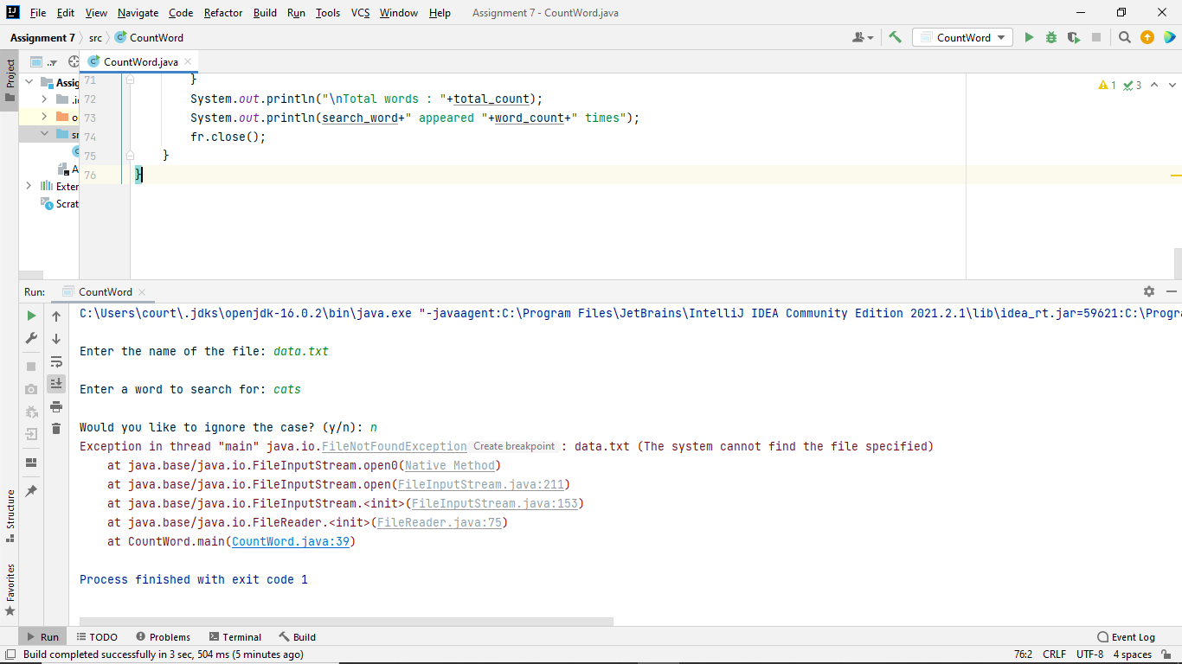Viewport: 1182px width, 664px height.
Task: Run CountWord with Coverage
Action: [x=1074, y=37]
